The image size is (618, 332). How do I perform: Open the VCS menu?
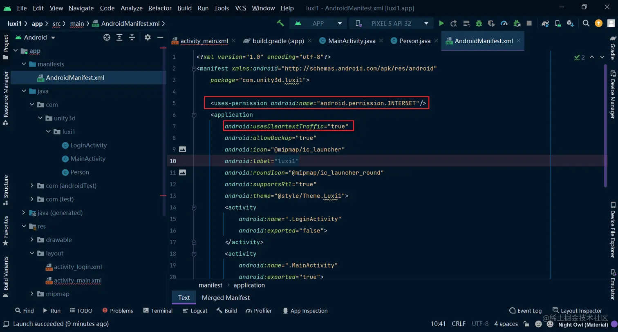pyautogui.click(x=240, y=8)
